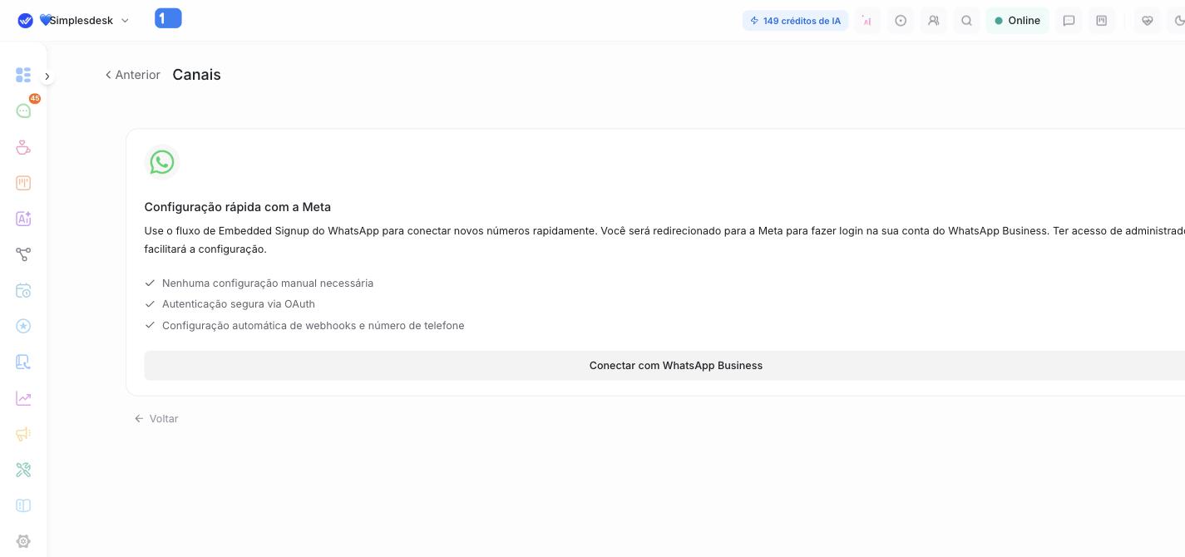Toggle the Online status button
1185x557 pixels.
[1017, 21]
